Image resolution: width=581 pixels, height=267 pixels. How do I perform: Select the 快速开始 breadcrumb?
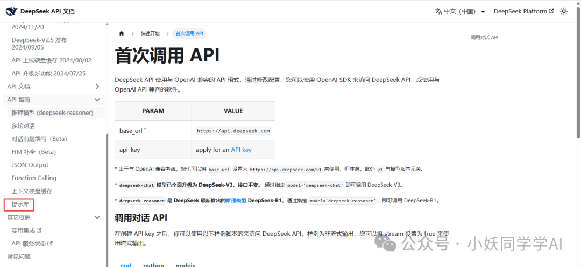(x=150, y=33)
